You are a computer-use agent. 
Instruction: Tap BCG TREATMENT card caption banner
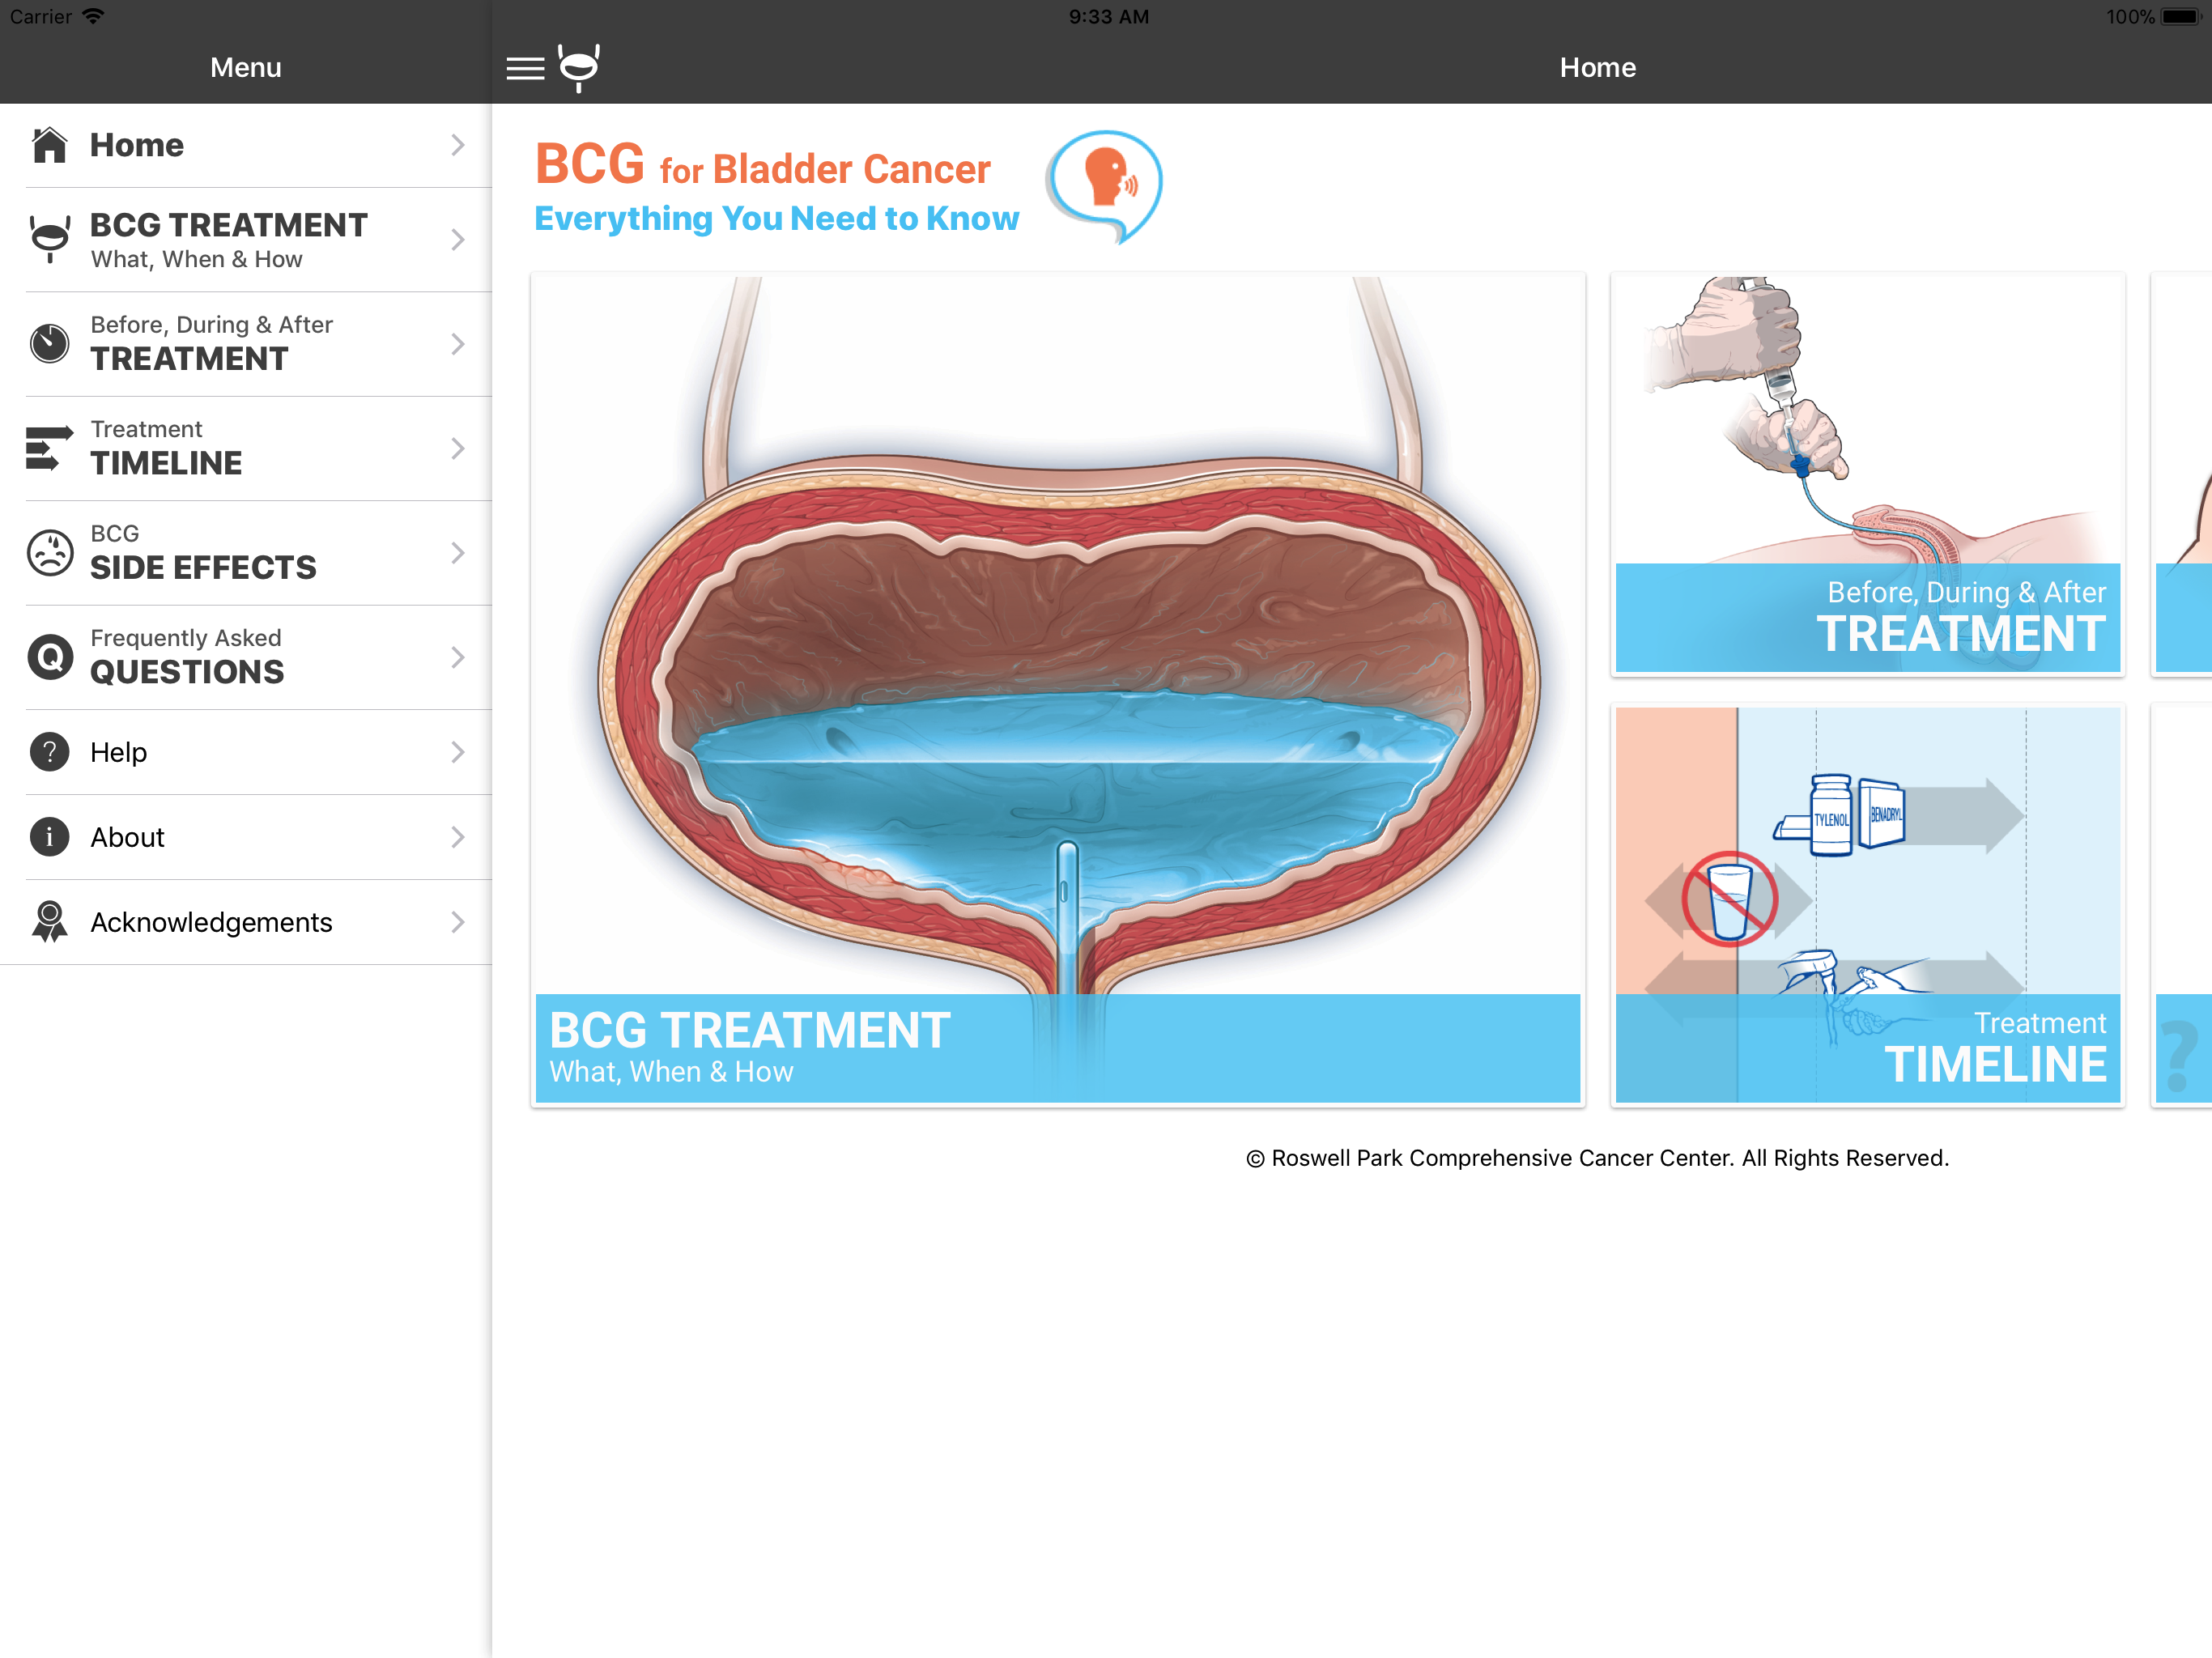(1058, 1048)
